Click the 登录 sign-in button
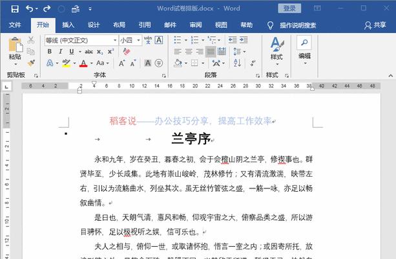Screen dimensions: 396x259 (x=289, y=8)
